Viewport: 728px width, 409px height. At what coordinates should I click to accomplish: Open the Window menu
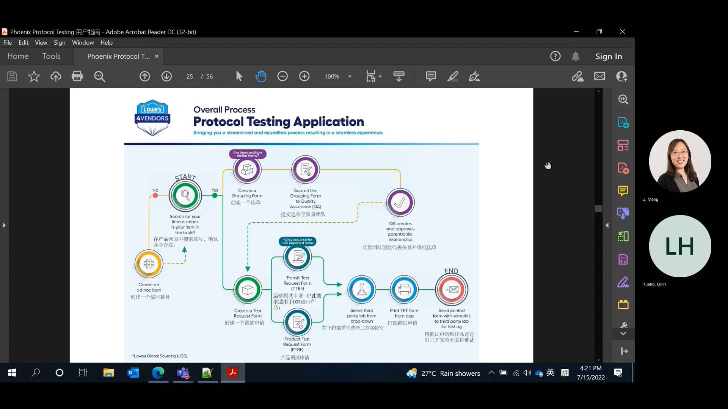(x=83, y=42)
